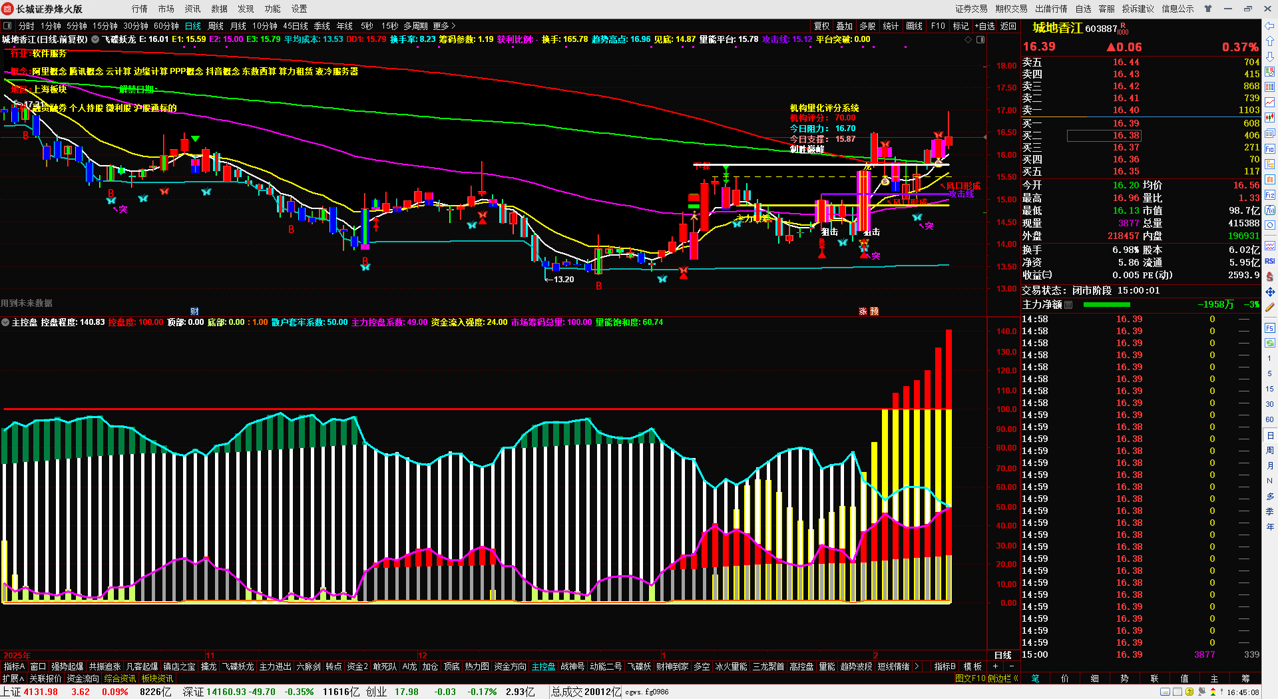Image resolution: width=1278 pixels, height=699 pixels.
Task: Click the red dollar sign icon in sidebar
Action: click(x=1270, y=276)
